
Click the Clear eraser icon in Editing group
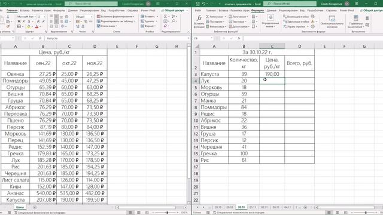click(x=165, y=26)
